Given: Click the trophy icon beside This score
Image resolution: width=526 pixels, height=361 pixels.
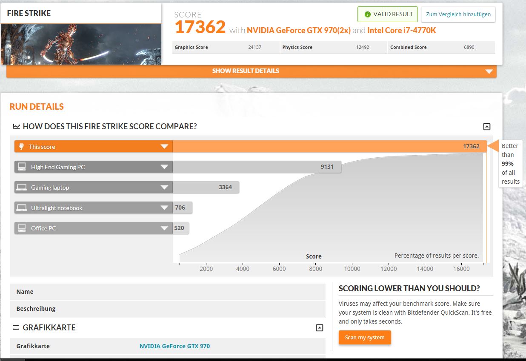Looking at the screenshot, I should click(21, 147).
